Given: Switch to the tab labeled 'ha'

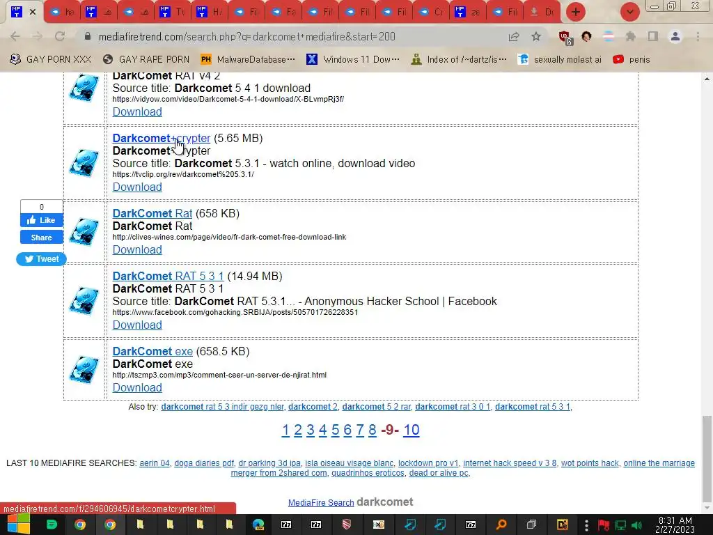Looking at the screenshot, I should (62, 12).
